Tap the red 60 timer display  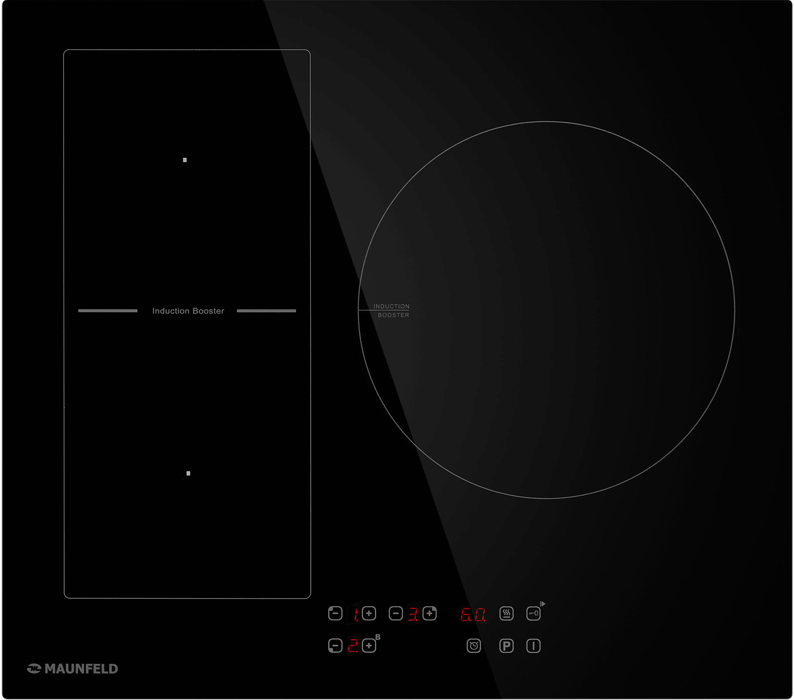(473, 615)
